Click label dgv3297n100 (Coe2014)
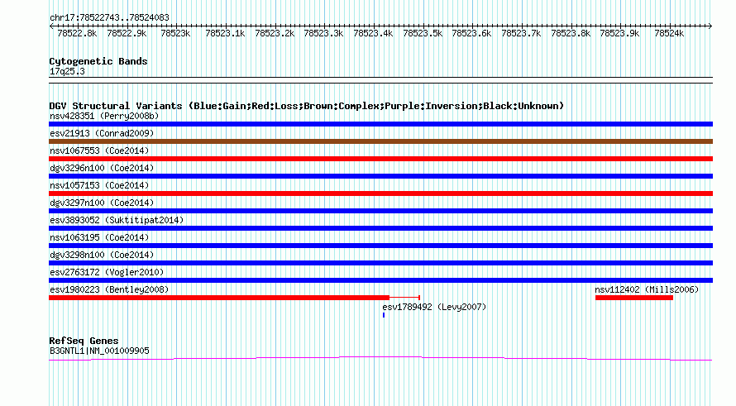This screenshot has height=406, width=736. pos(102,203)
